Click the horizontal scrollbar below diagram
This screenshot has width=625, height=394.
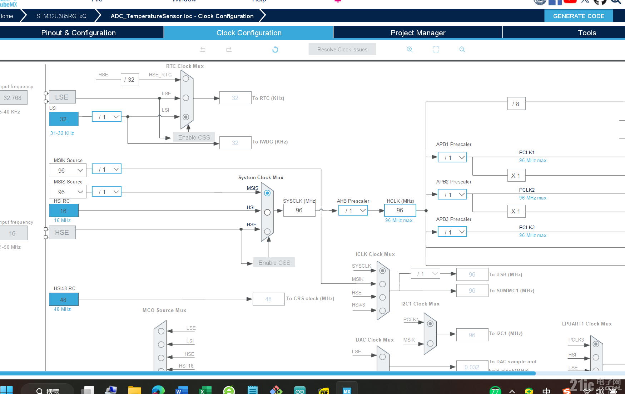(268, 373)
